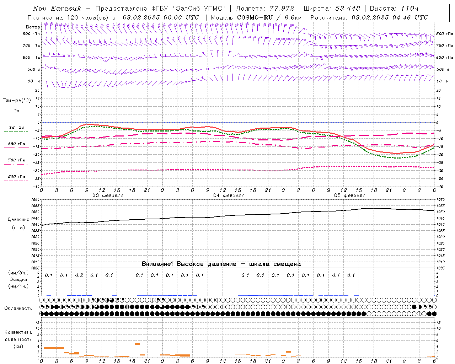Viewport: 455px width, 364px height.
Task: Click the Давление chart label
Action: point(18,220)
